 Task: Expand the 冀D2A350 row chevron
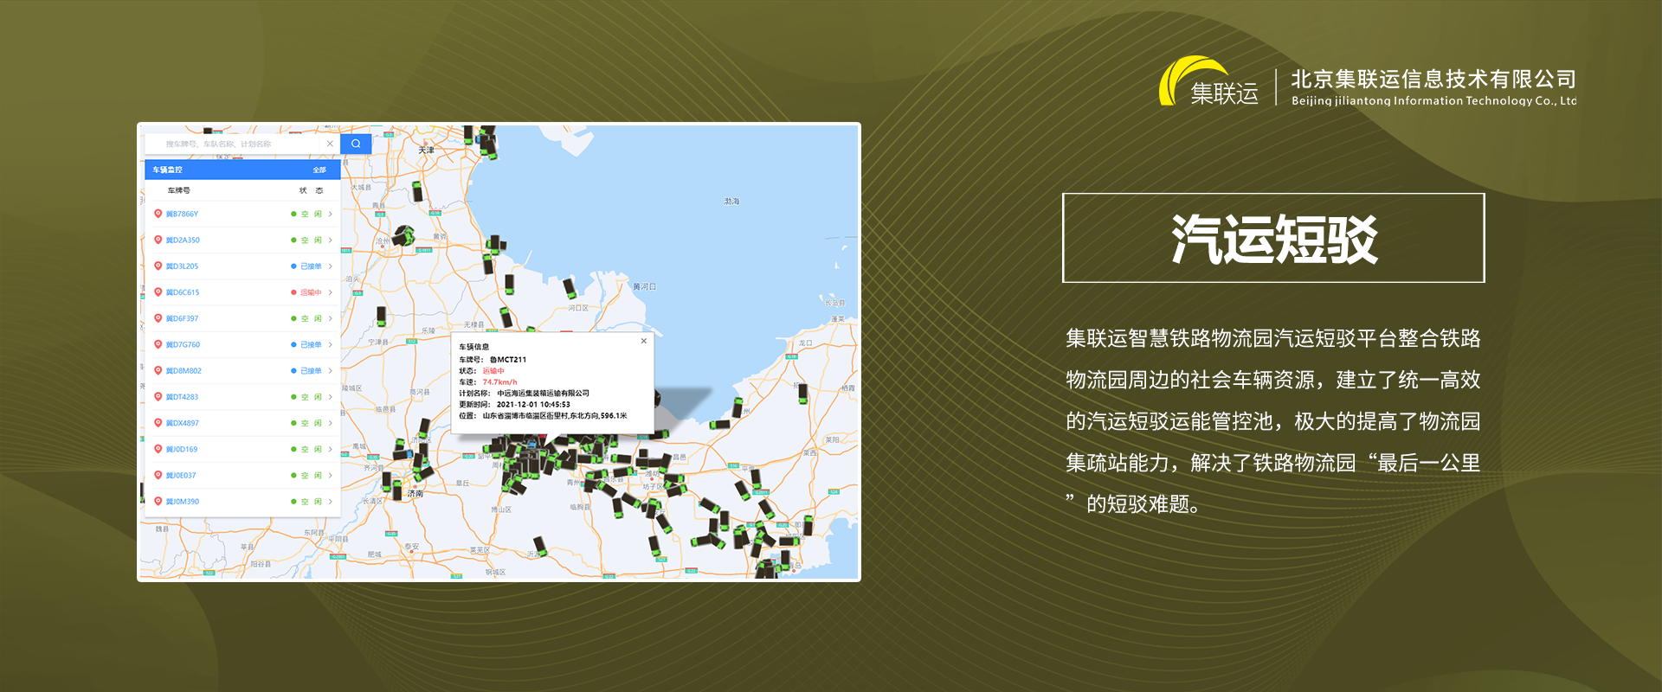pyautogui.click(x=331, y=240)
